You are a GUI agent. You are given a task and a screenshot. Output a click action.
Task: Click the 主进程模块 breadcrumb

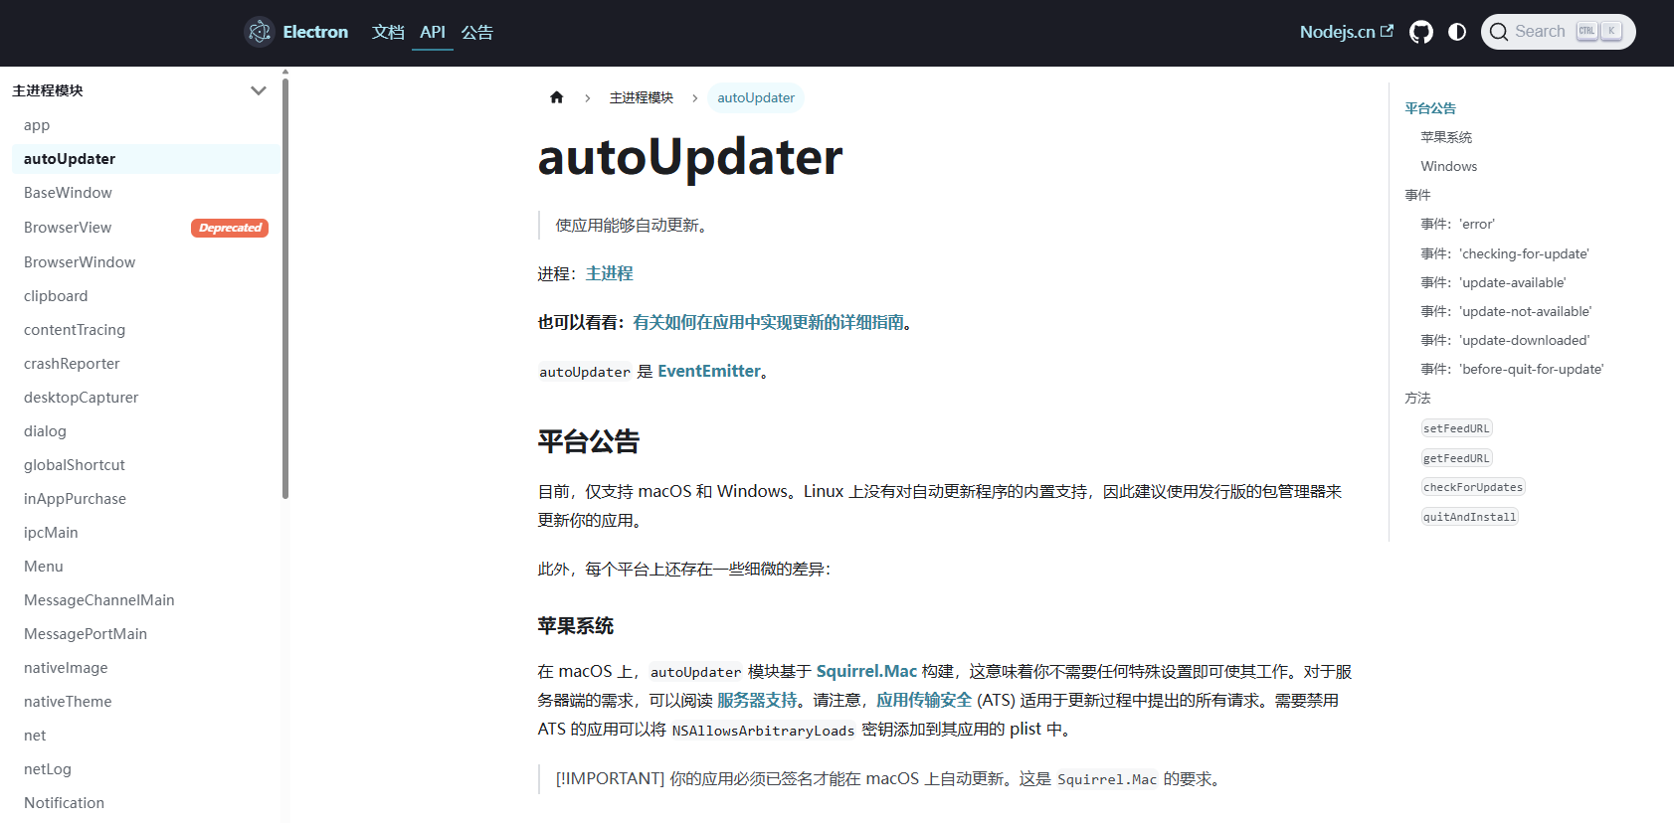[x=642, y=97]
